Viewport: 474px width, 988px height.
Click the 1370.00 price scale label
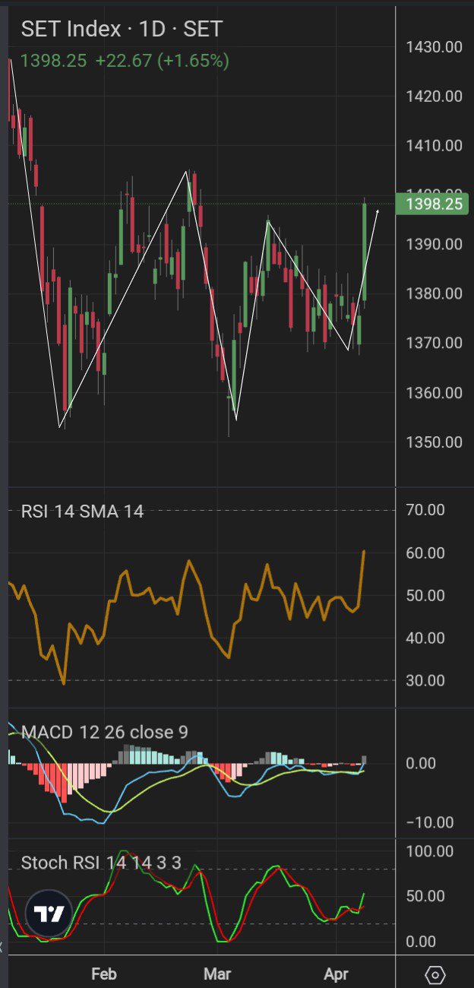434,344
